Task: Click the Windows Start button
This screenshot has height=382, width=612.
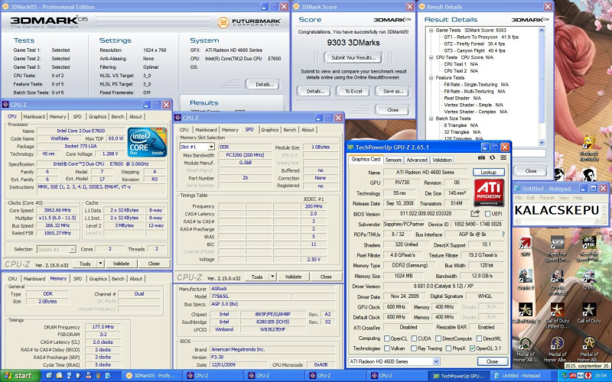Action: pos(18,376)
